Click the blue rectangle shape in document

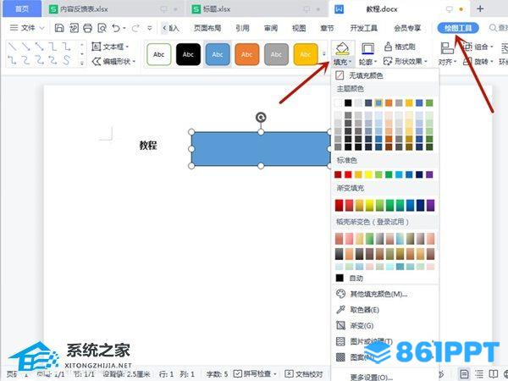click(x=261, y=148)
